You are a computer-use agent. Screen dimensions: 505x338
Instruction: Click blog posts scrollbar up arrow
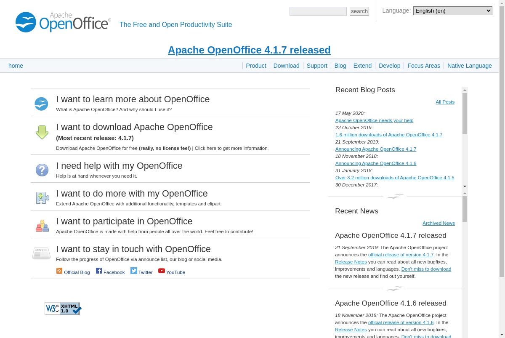click(x=465, y=90)
